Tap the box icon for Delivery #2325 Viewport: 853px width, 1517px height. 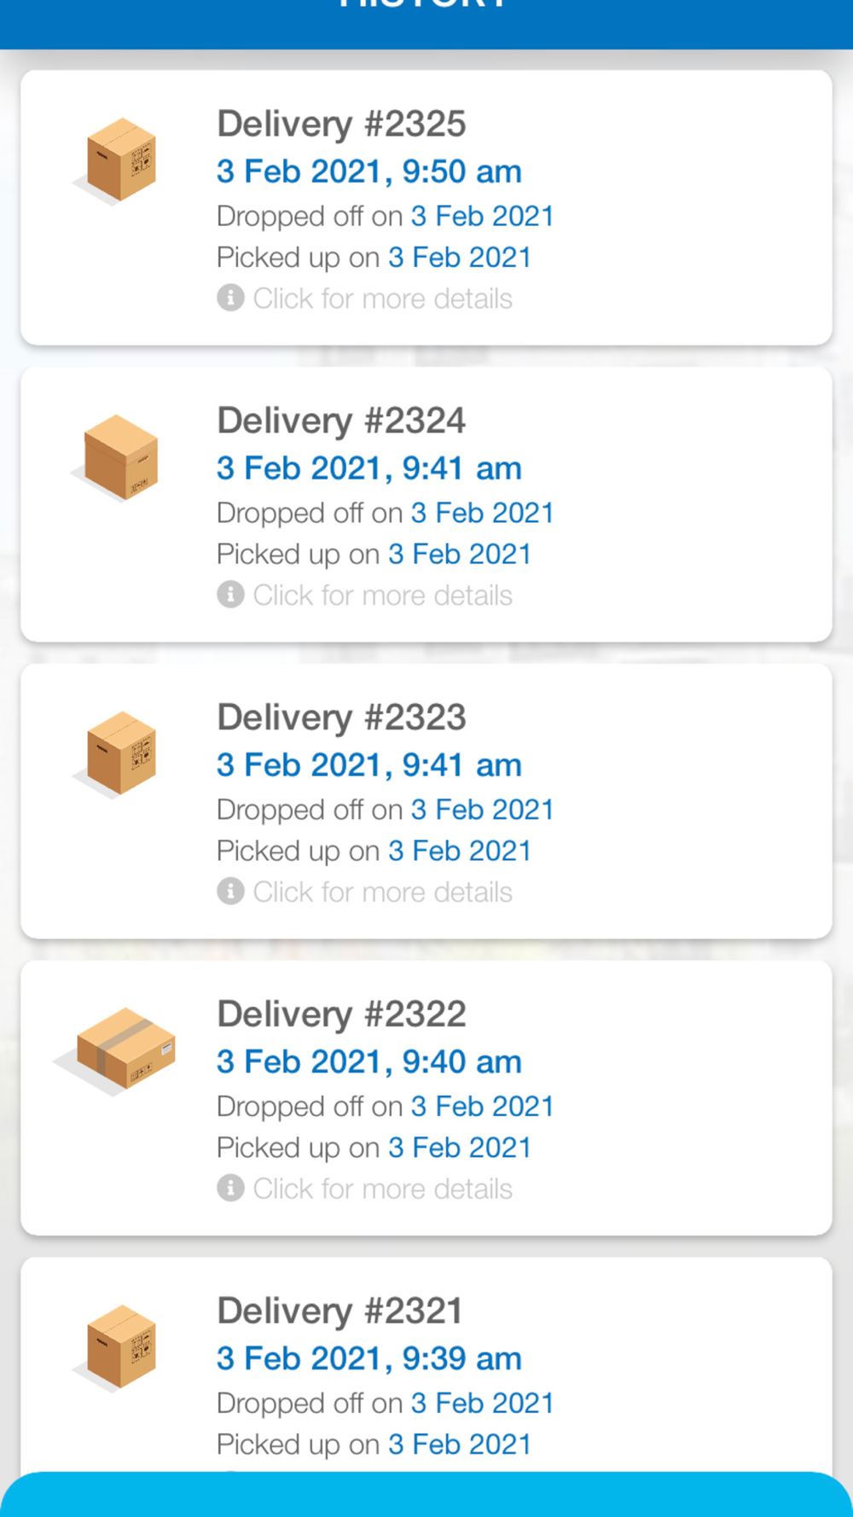[x=118, y=160]
